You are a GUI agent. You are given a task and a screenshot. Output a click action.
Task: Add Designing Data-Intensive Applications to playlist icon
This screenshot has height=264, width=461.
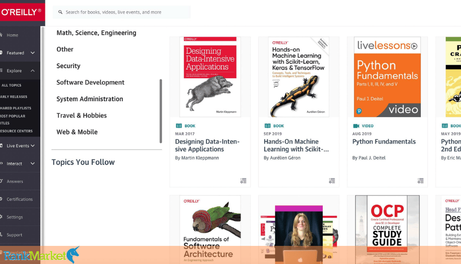243,181
